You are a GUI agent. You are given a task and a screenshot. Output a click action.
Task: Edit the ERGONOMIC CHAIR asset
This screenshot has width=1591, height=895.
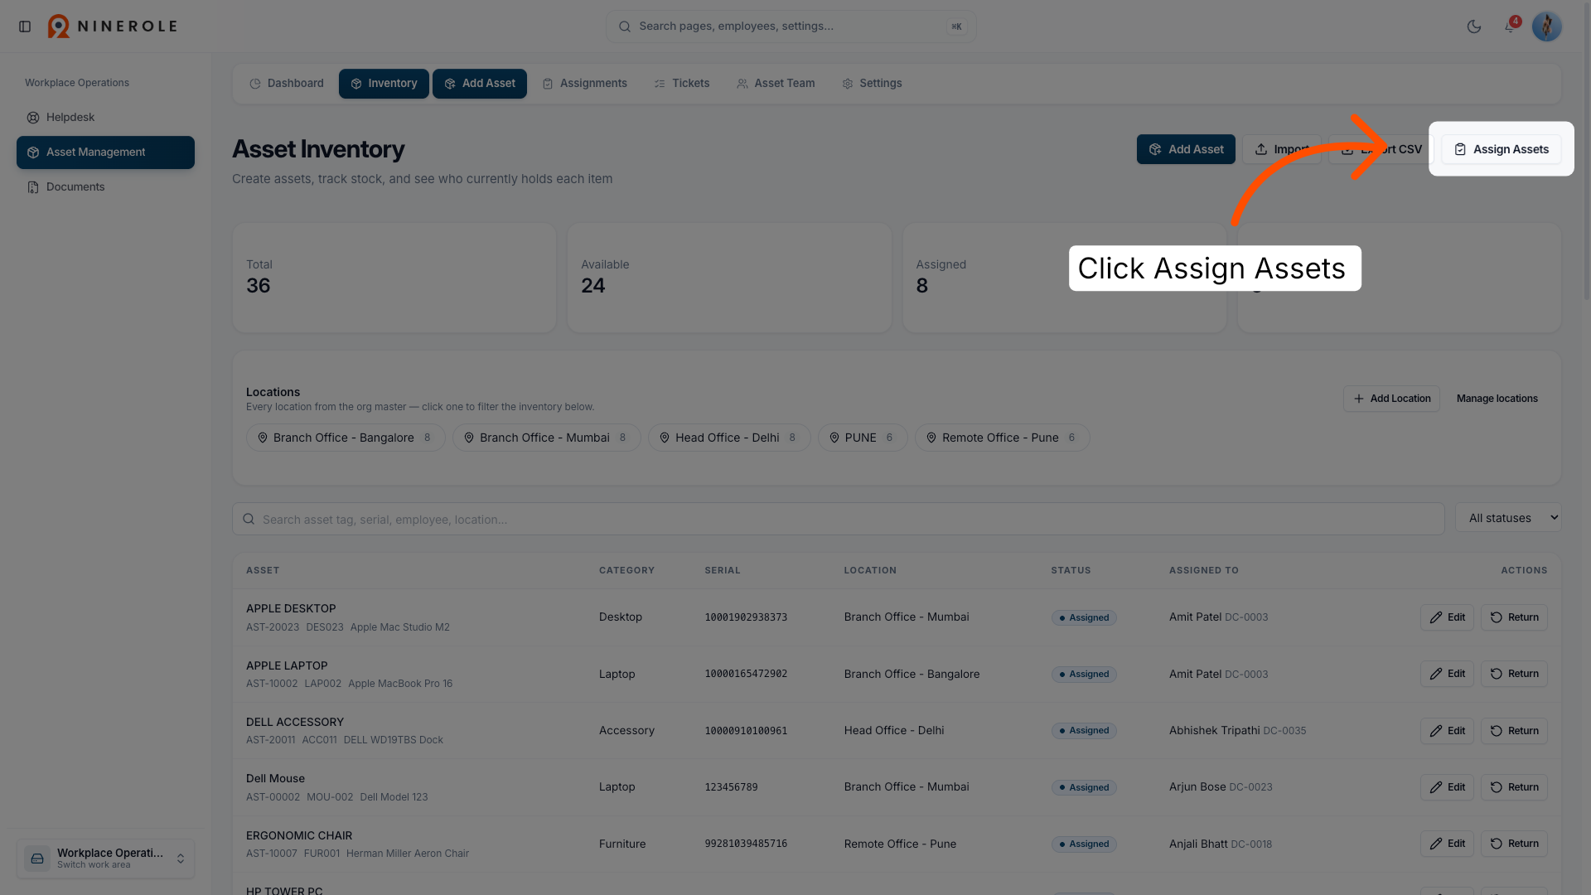(1447, 844)
